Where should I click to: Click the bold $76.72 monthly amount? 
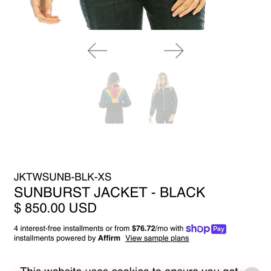pos(143,228)
